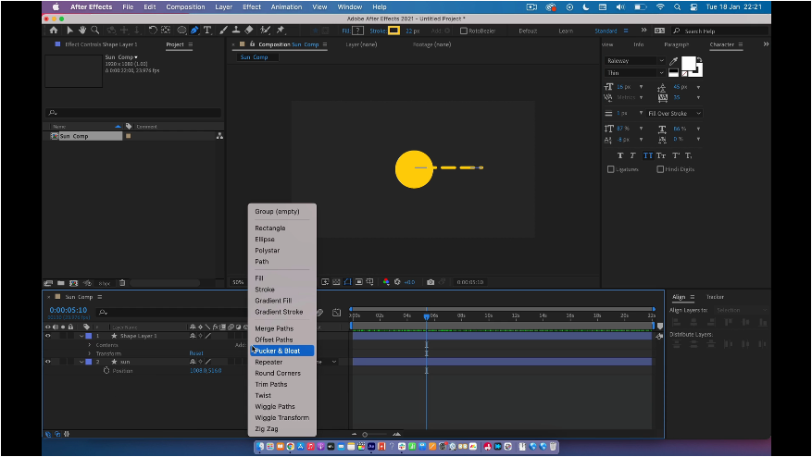Expand the Transform group

point(90,353)
